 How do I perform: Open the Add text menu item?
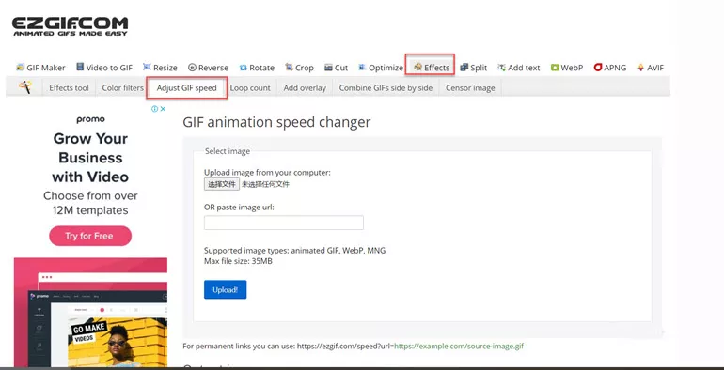(518, 68)
